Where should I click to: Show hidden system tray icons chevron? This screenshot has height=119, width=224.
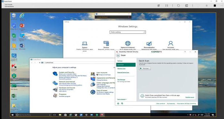(188, 115)
